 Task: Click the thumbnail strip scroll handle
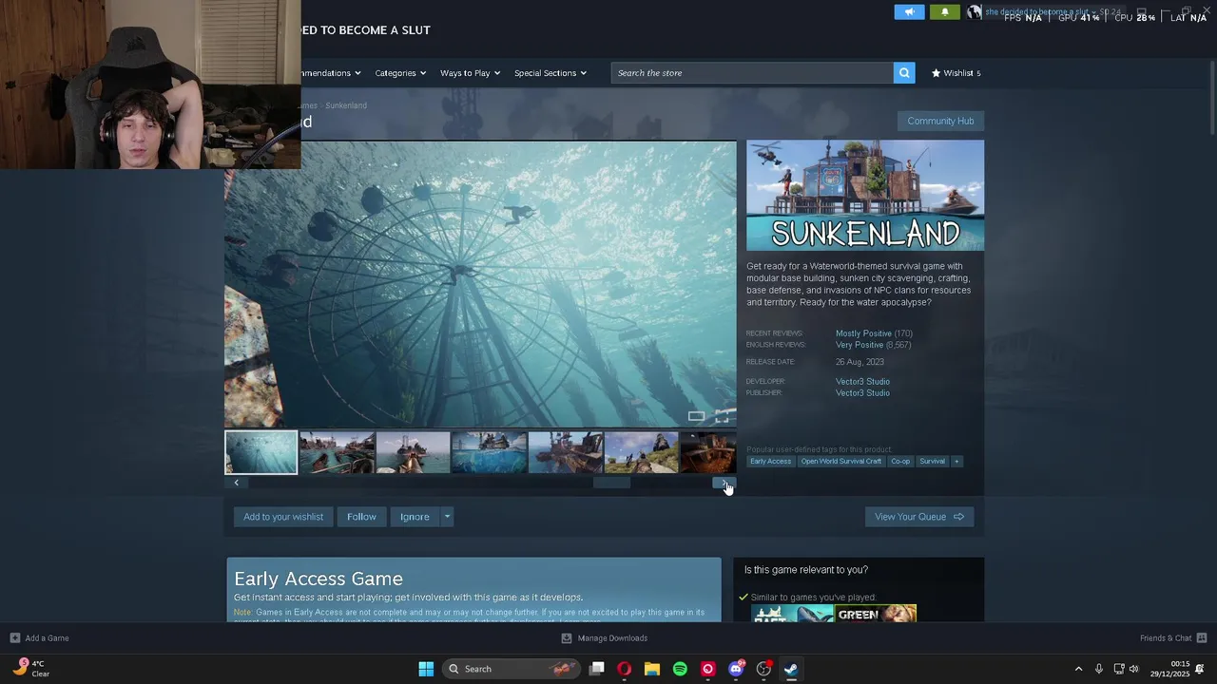[611, 483]
